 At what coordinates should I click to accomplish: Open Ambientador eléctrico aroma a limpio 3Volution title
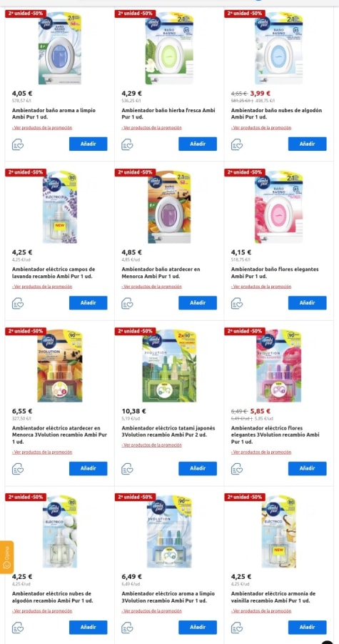168,597
